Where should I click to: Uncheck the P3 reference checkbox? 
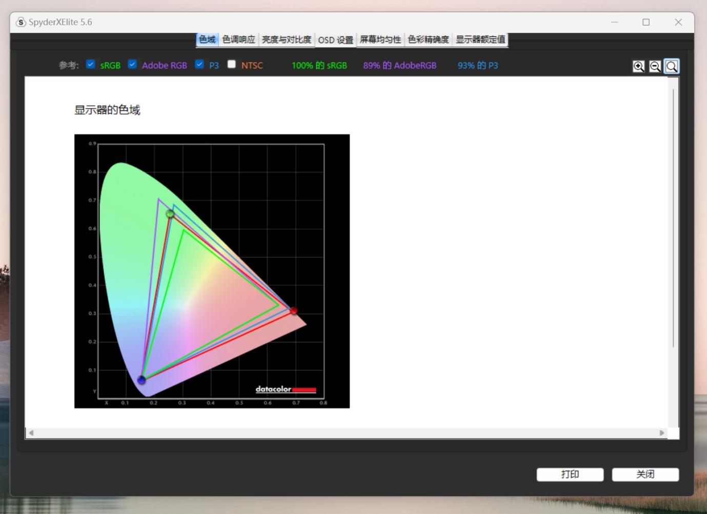pos(199,64)
